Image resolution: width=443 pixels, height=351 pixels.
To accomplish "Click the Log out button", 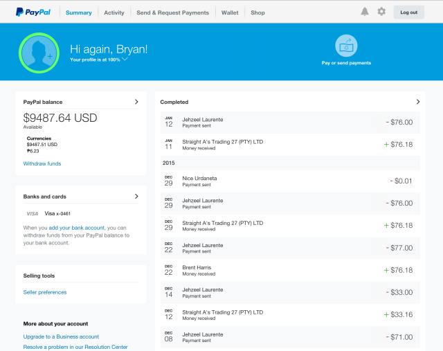I will point(409,12).
